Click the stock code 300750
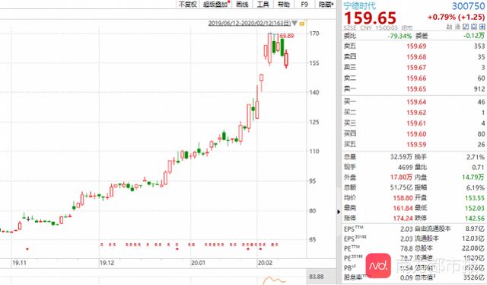 click(468, 6)
